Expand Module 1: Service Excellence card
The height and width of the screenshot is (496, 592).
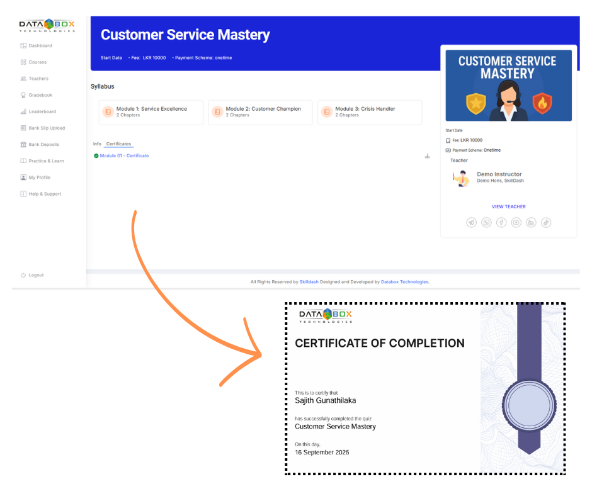pos(151,112)
